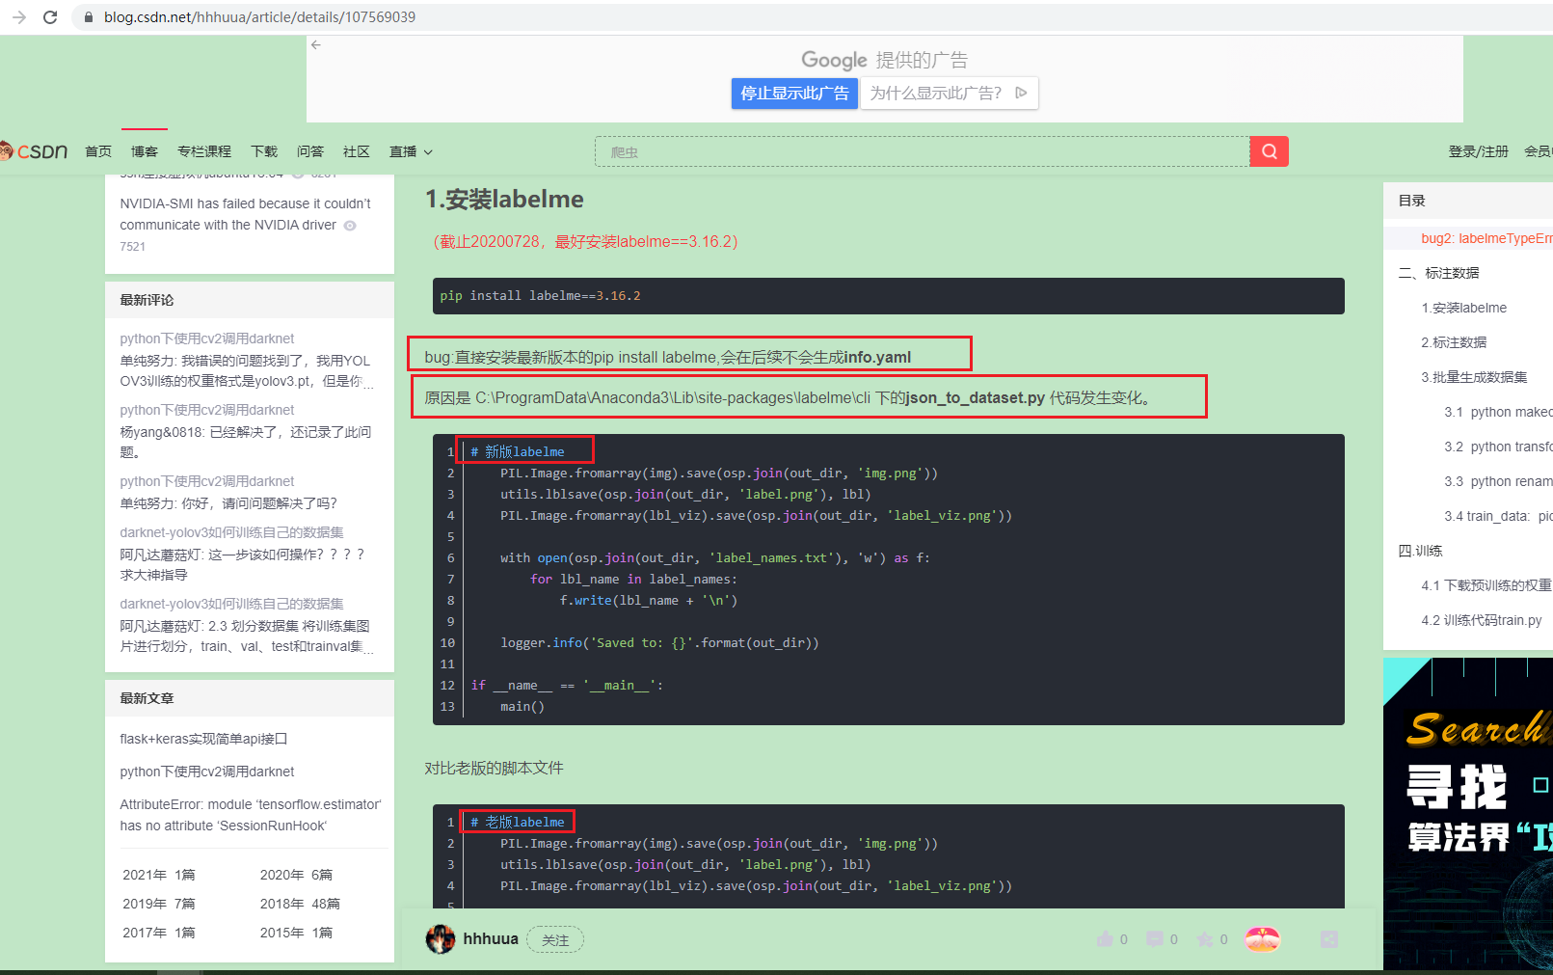Viewport: 1553px width, 975px height.
Task: Open the 社区 nav item
Action: [x=357, y=151]
